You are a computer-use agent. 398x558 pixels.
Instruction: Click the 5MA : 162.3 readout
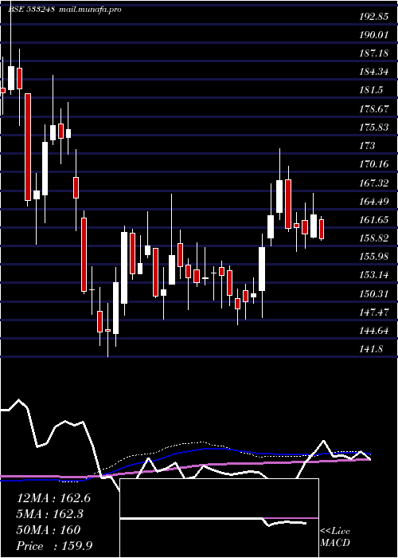click(51, 514)
